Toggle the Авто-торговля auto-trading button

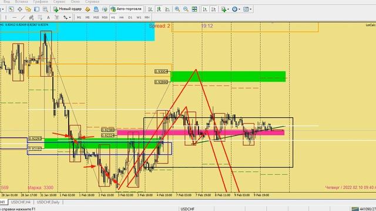click(126, 9)
